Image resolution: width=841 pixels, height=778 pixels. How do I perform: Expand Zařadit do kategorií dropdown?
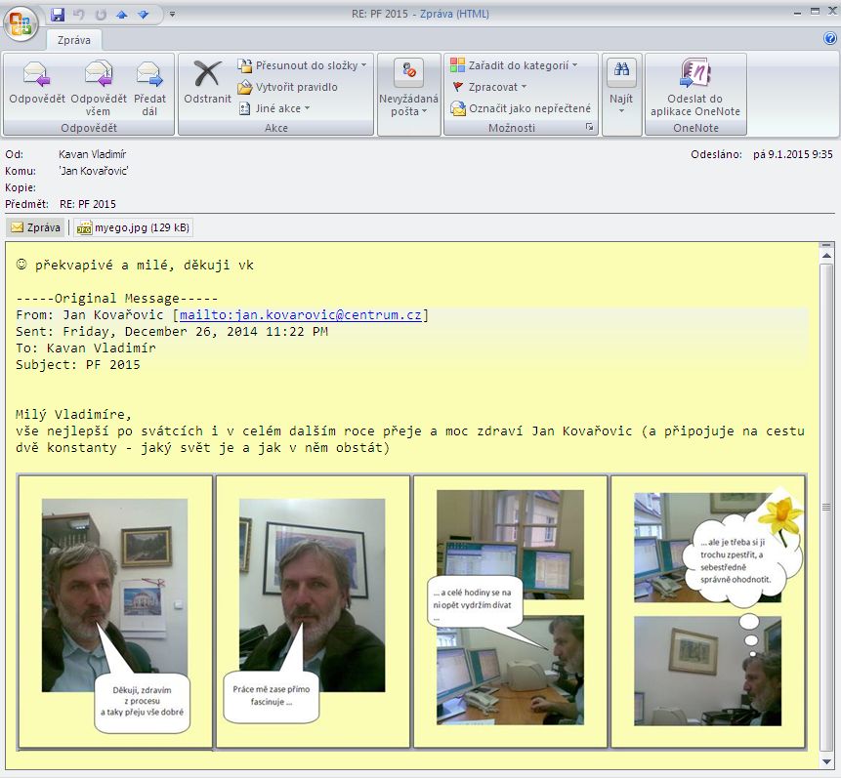pyautogui.click(x=574, y=65)
